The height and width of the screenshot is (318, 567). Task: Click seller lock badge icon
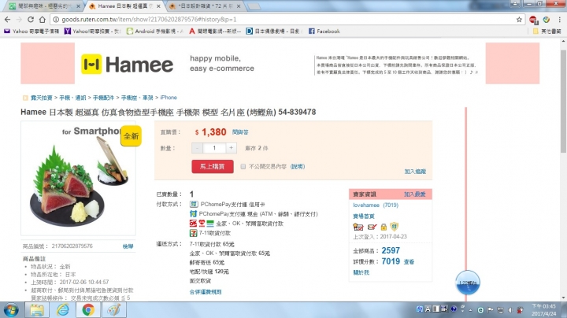(x=384, y=227)
